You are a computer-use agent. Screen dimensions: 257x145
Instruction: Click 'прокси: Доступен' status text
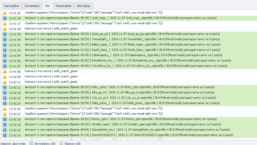(x=13, y=143)
